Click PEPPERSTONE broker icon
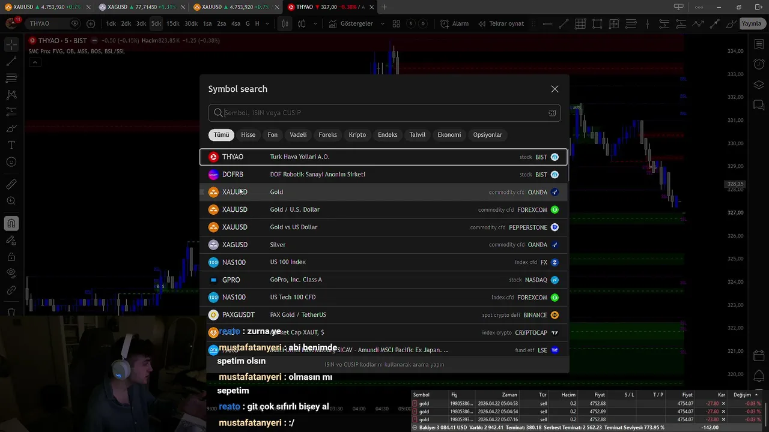The height and width of the screenshot is (432, 769). 555,227
